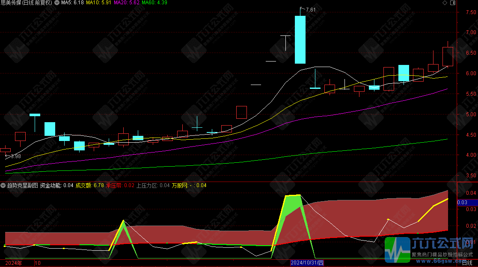Select the 成交额: 6.78 indicator label
This screenshot has height=267, width=478.
(x=89, y=185)
